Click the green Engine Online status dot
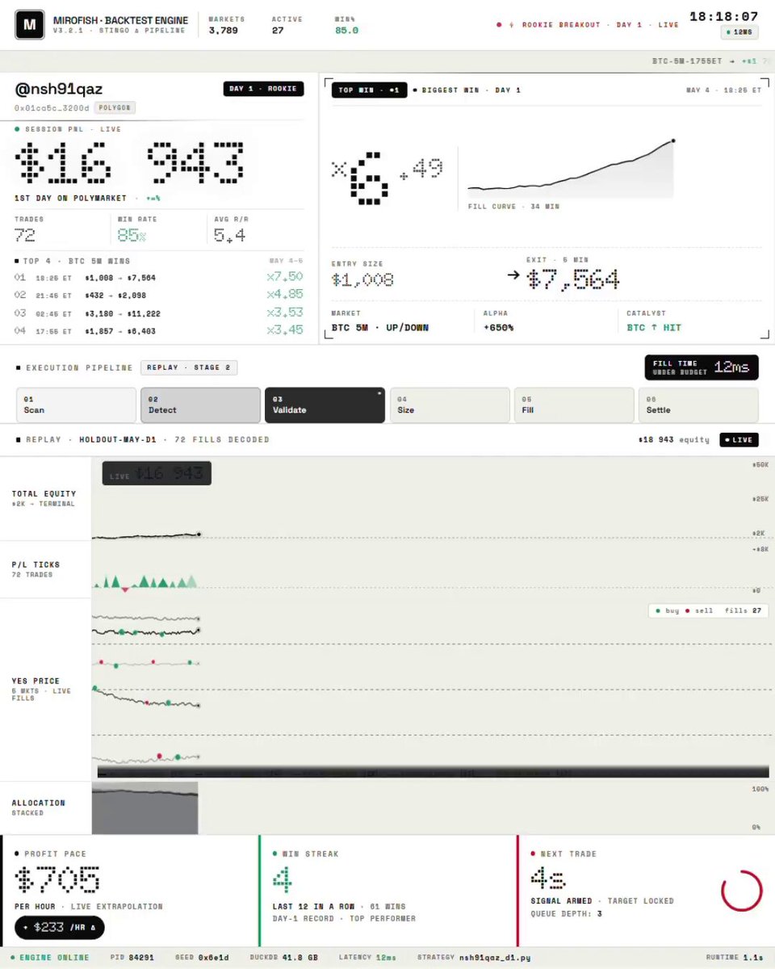The image size is (775, 969). (x=13, y=957)
